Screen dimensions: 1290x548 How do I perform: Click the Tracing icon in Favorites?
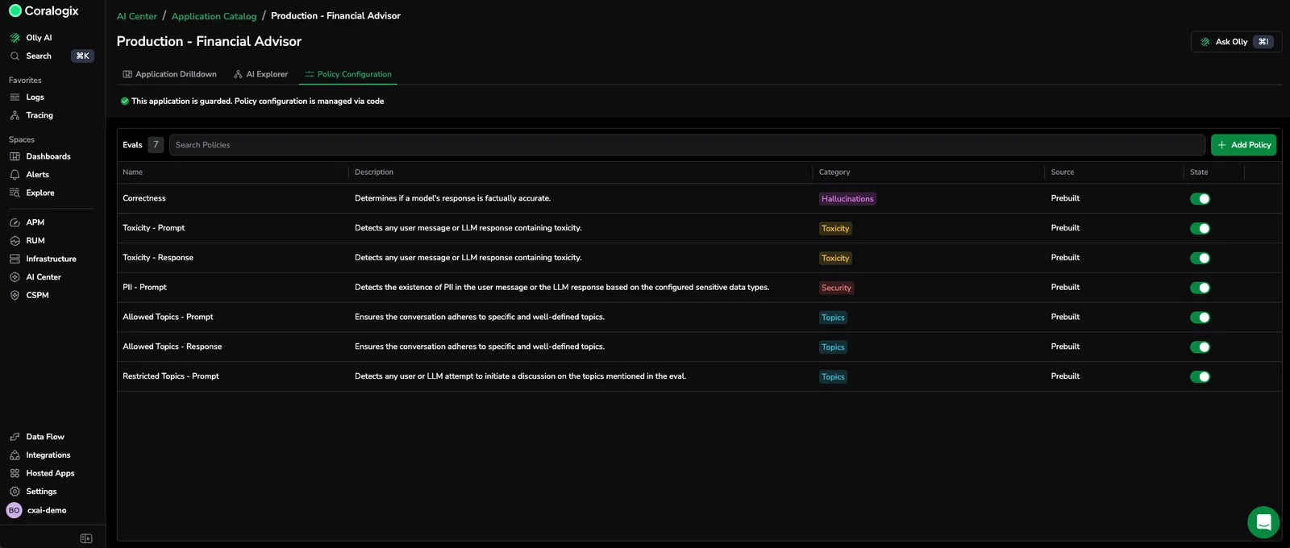(x=15, y=115)
